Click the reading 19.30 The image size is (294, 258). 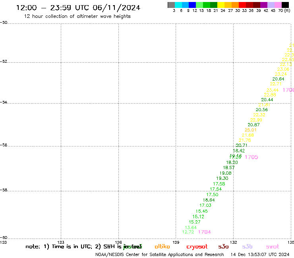pyautogui.click(x=222, y=178)
